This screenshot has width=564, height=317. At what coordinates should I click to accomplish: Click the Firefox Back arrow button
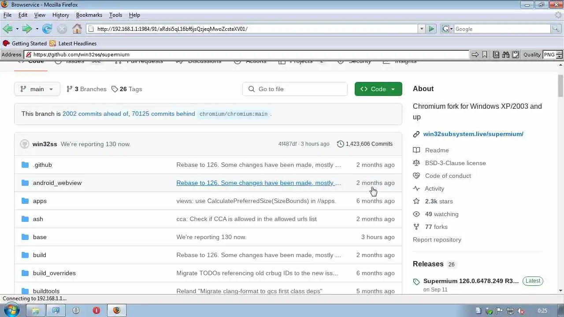point(7,29)
